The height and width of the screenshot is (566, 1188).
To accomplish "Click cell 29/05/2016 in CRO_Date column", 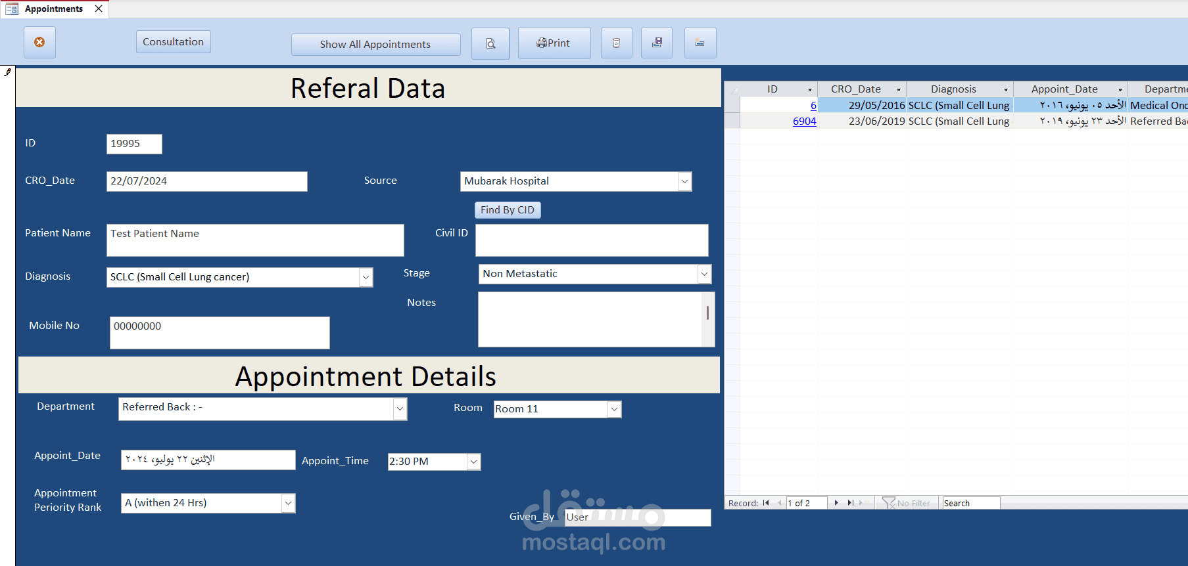I will tap(862, 106).
